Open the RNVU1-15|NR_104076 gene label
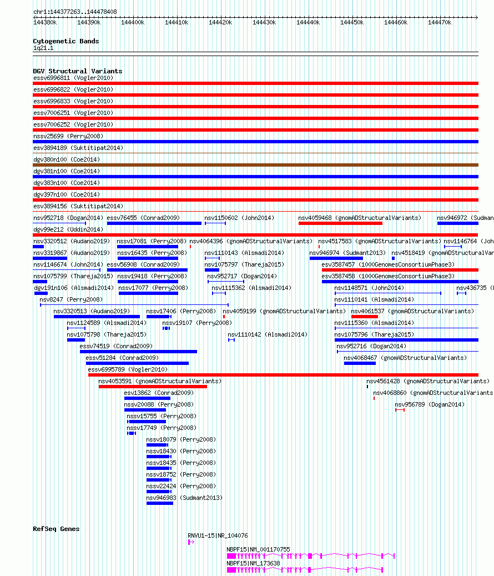 click(x=218, y=536)
